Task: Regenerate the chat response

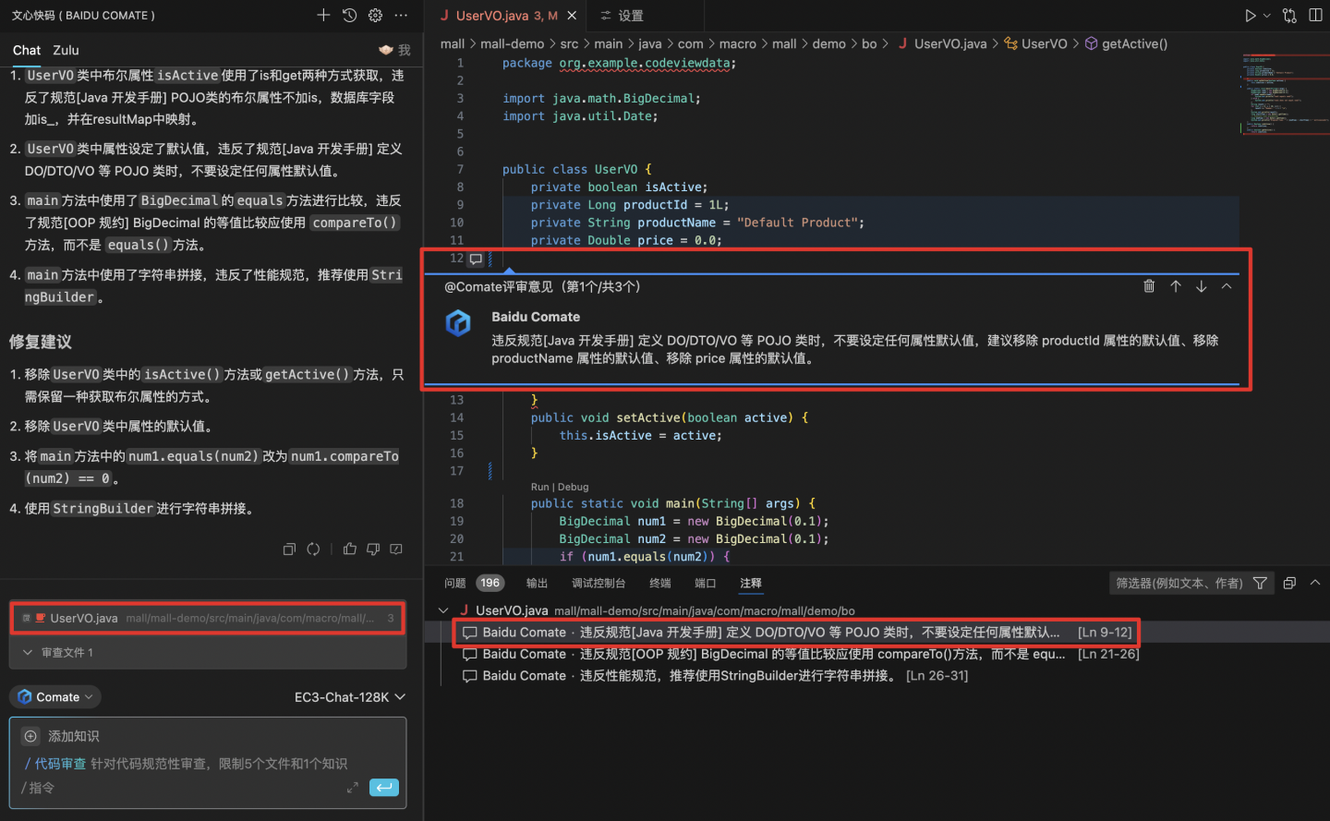Action: click(x=313, y=549)
